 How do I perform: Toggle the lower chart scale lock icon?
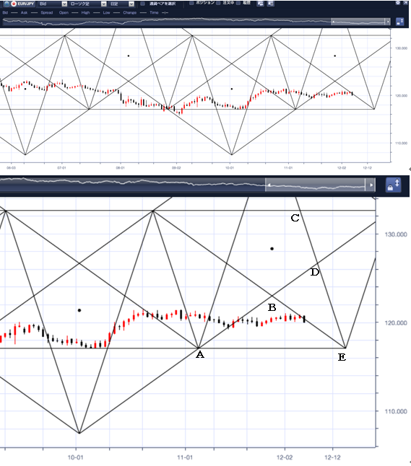click(x=393, y=185)
